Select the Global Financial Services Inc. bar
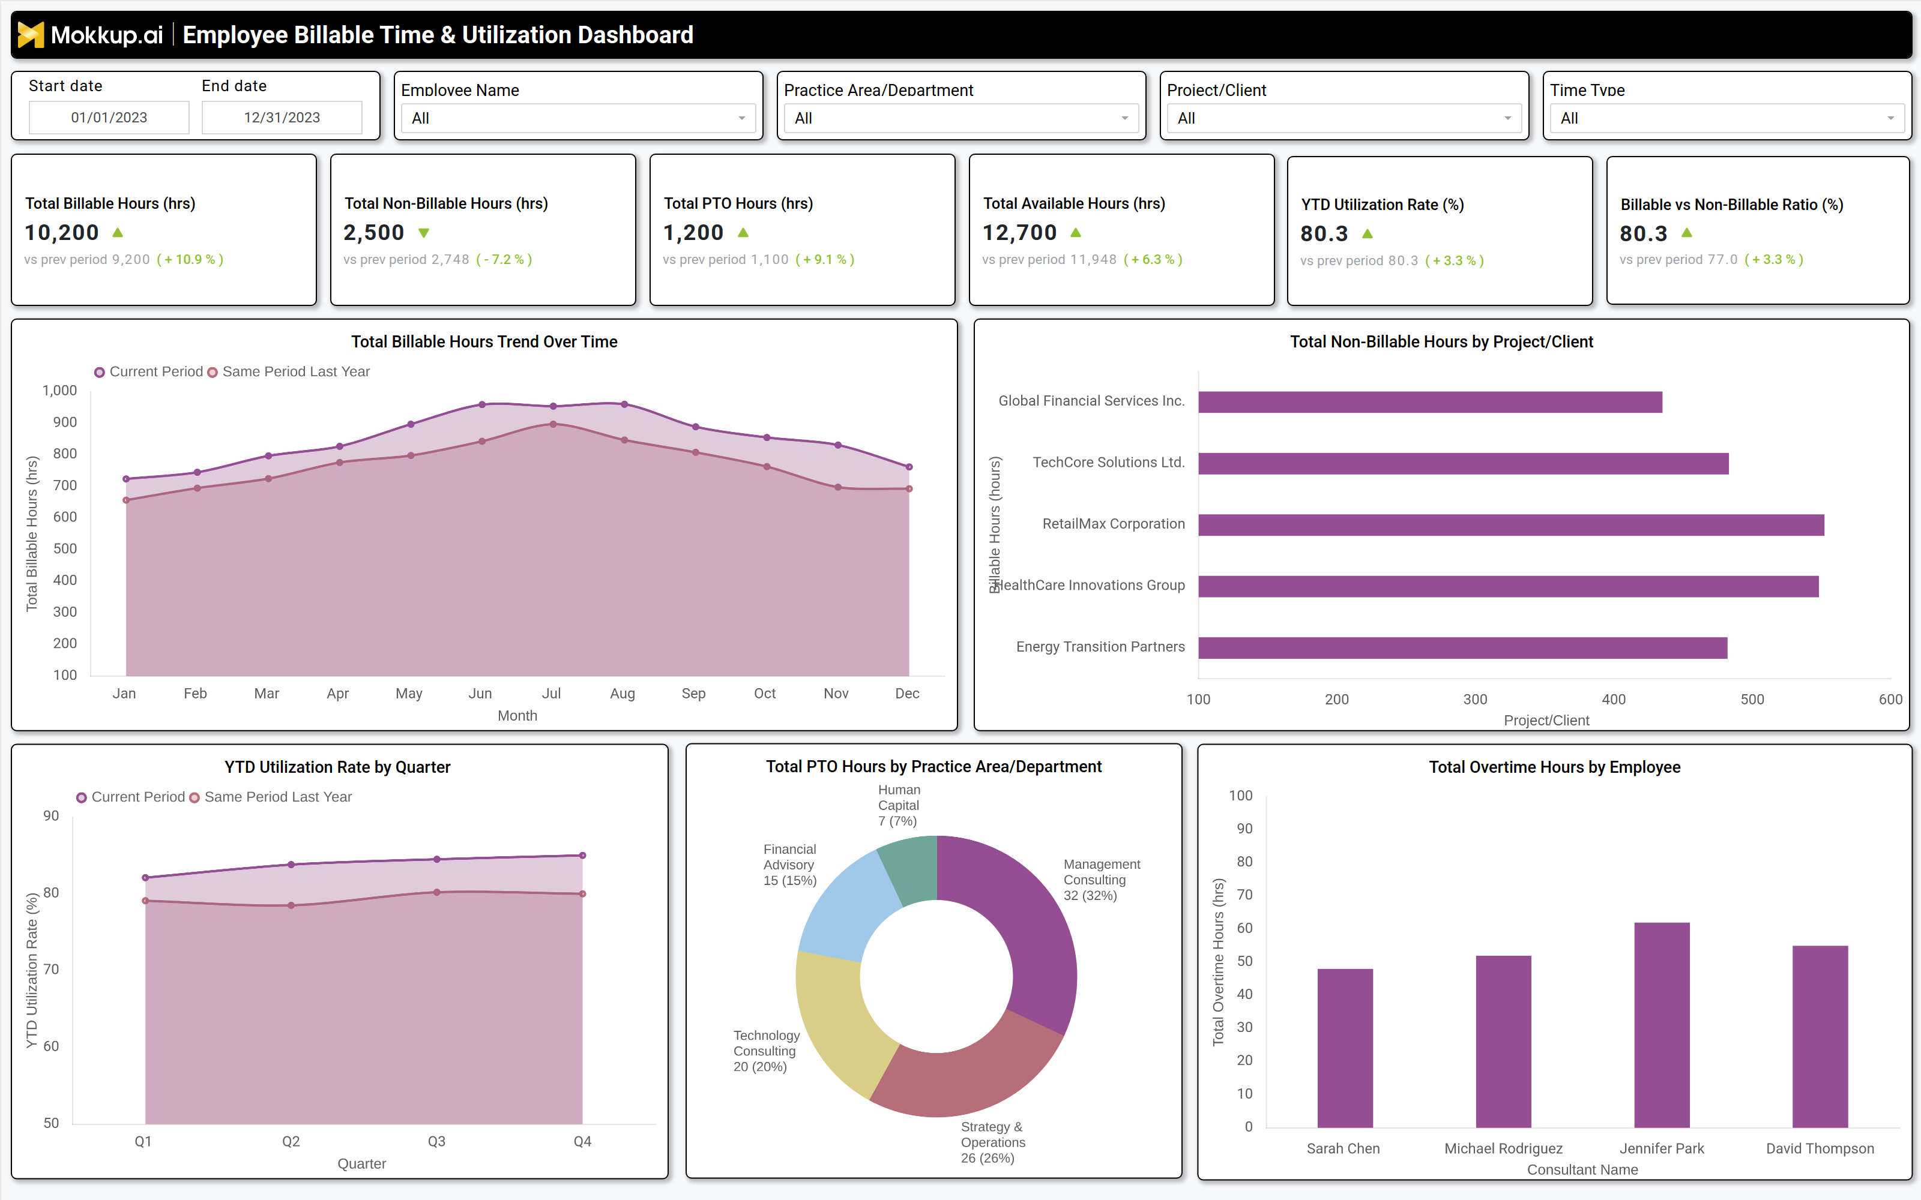Image resolution: width=1921 pixels, height=1200 pixels. [1429, 401]
